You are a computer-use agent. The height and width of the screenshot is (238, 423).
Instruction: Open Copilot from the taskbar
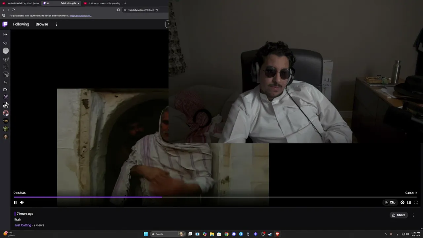205,234
